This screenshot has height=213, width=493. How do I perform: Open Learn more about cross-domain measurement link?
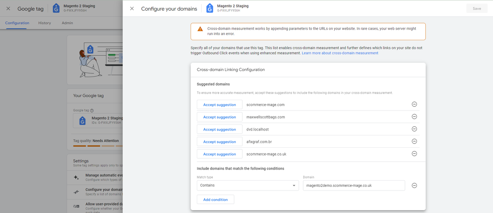point(340,53)
